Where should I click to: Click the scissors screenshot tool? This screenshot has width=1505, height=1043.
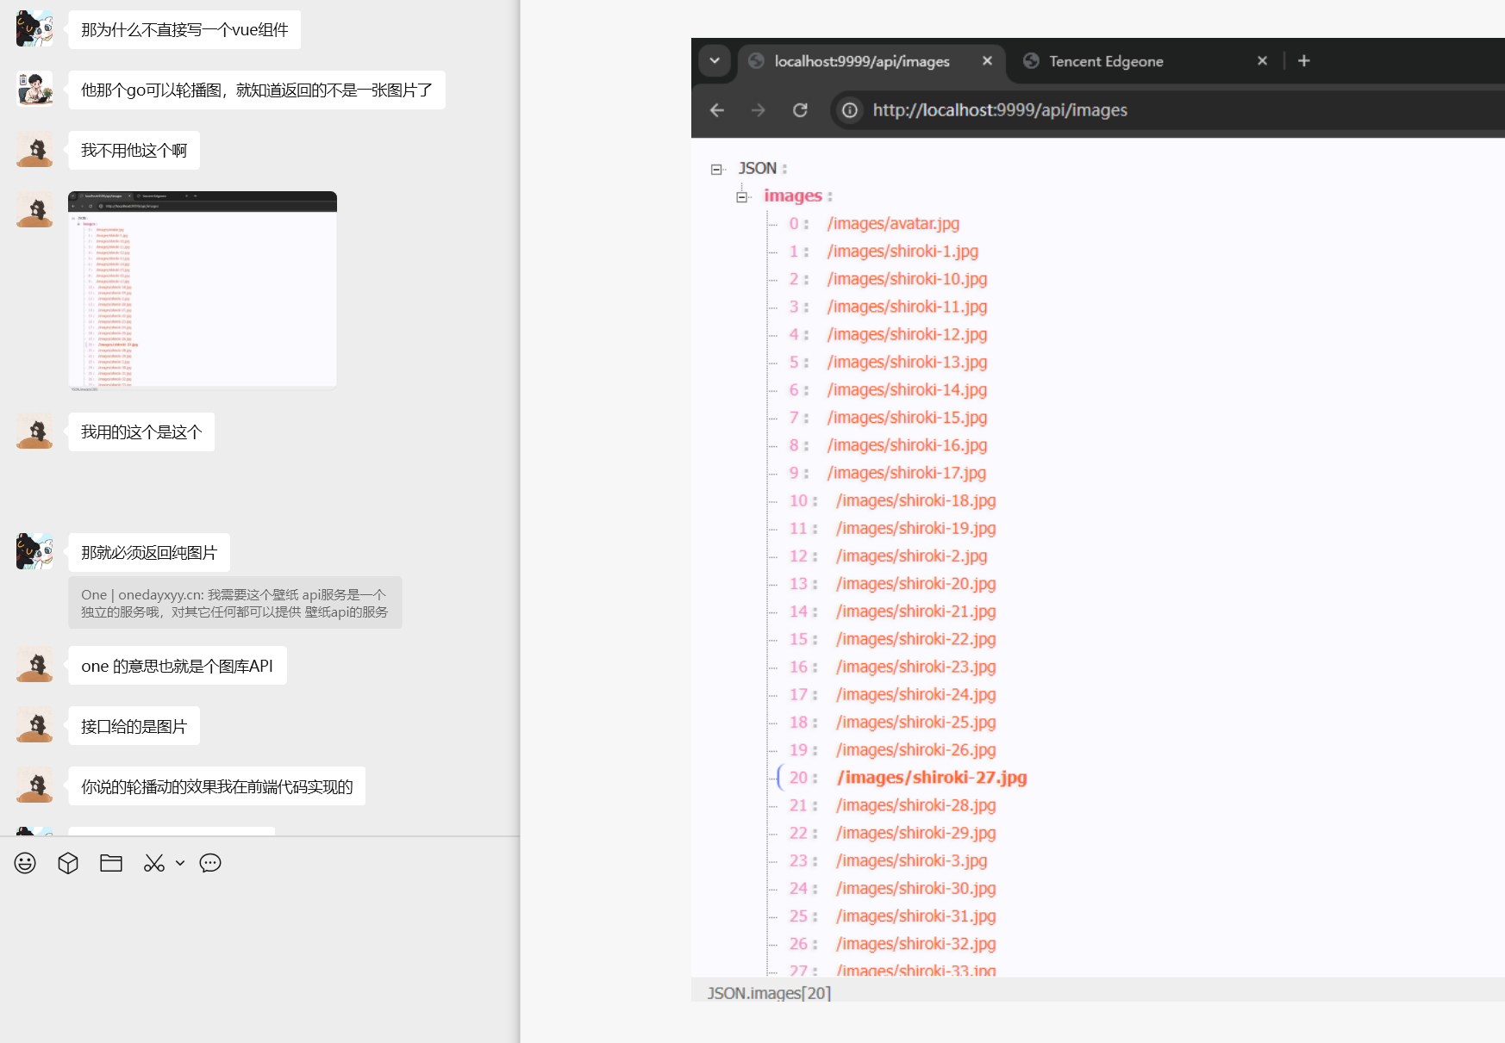pos(154,863)
